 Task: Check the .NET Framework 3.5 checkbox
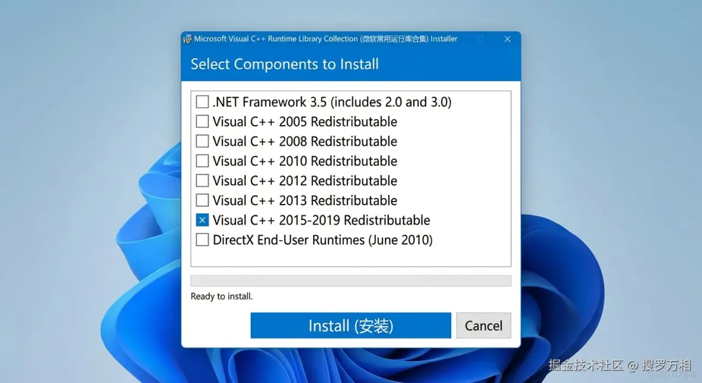(202, 101)
